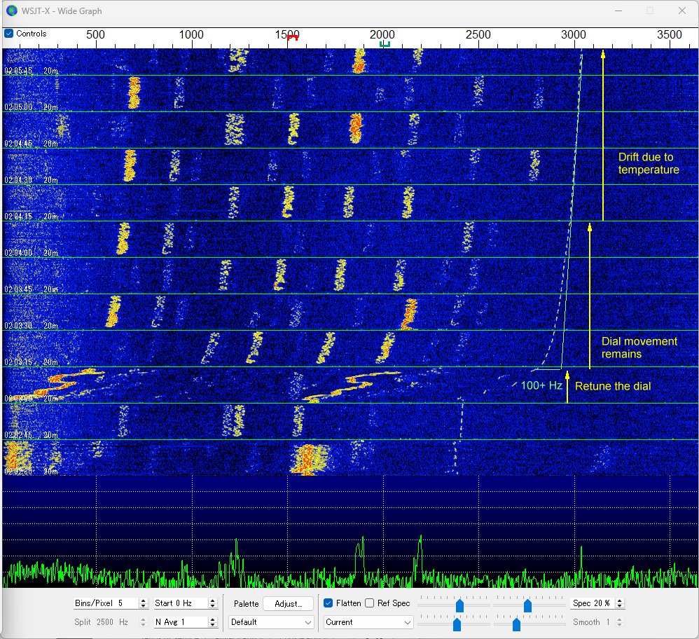The width and height of the screenshot is (699, 639).
Task: Maximize the Wide Graph window
Action: 650,11
